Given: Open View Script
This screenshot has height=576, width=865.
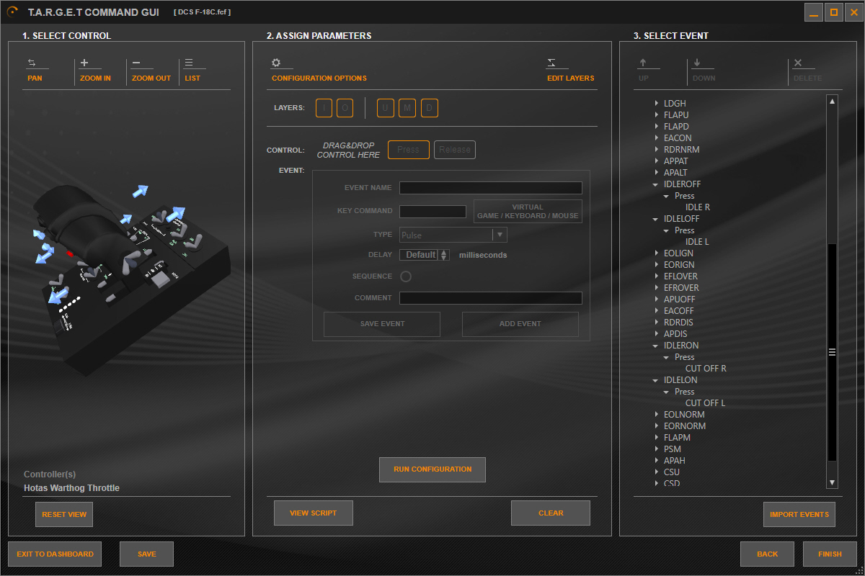Looking at the screenshot, I should click(x=314, y=513).
